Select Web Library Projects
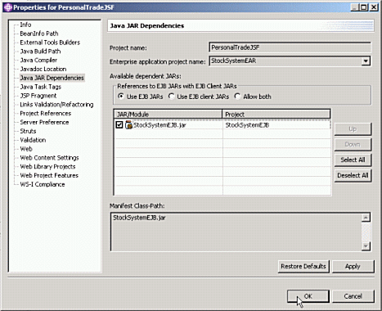This screenshot has width=382, height=311. tap(47, 167)
